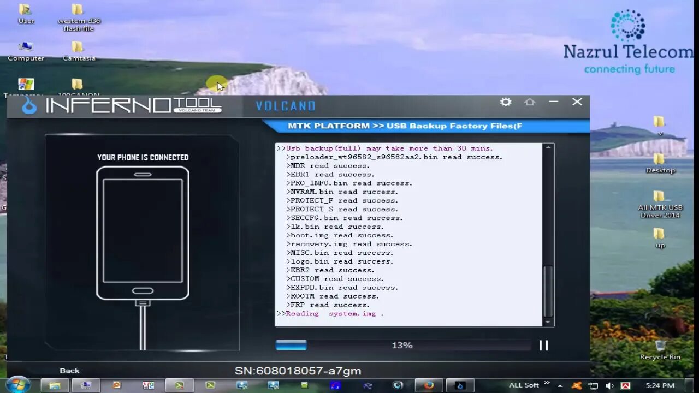Open Windows Explorer from taskbar
The width and height of the screenshot is (699, 393).
(55, 385)
